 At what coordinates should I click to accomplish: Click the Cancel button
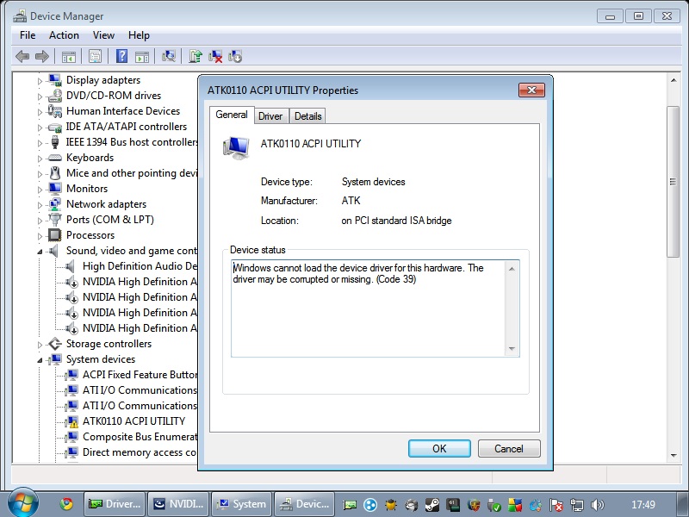click(x=509, y=448)
